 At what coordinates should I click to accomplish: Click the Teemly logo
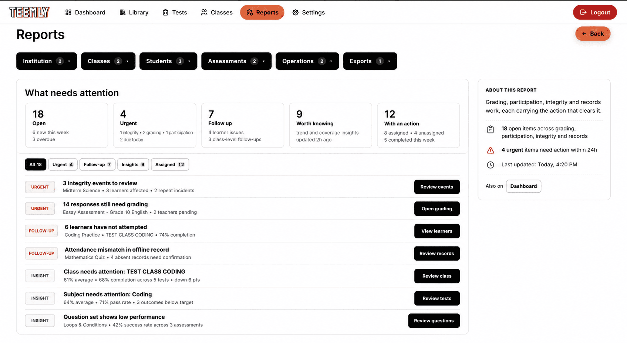pos(30,12)
